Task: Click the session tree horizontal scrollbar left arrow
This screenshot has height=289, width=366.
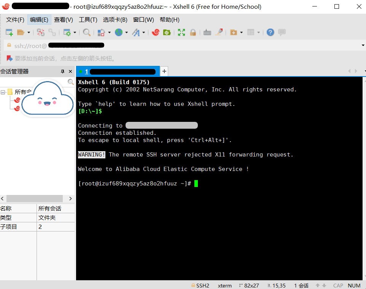Action: coord(2,199)
